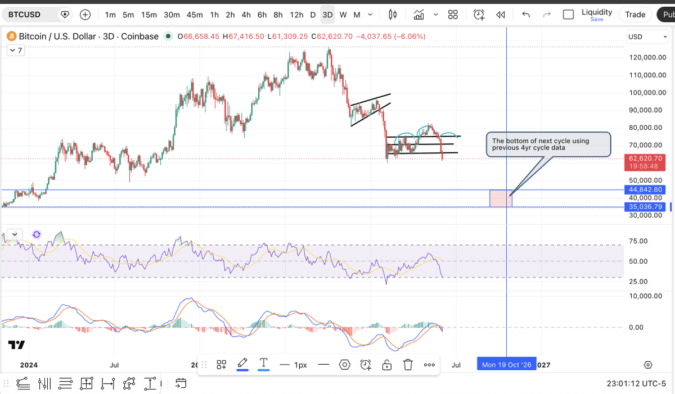Select the 15m timeframe
675x394 pixels.
pyautogui.click(x=149, y=15)
